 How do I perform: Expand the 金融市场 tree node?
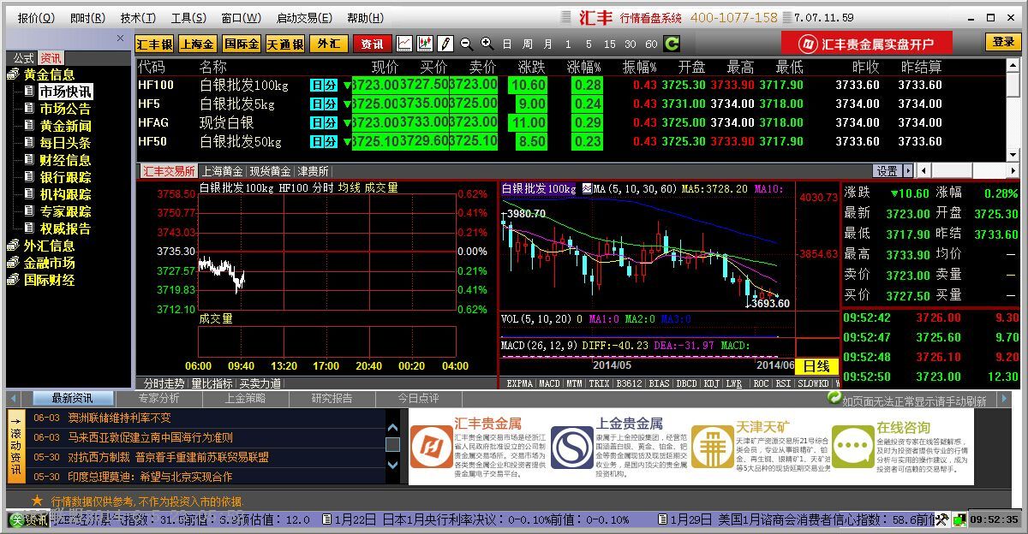coord(13,264)
